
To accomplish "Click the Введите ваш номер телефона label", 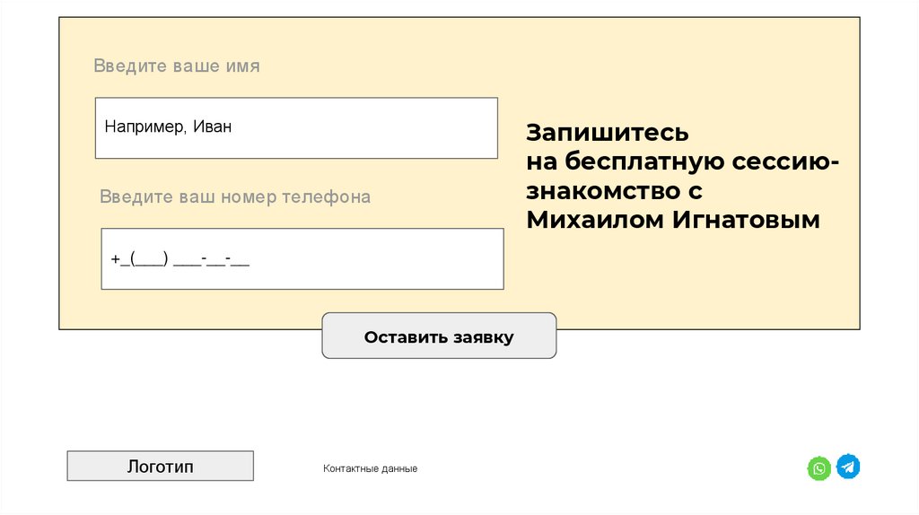I will click(x=235, y=196).
